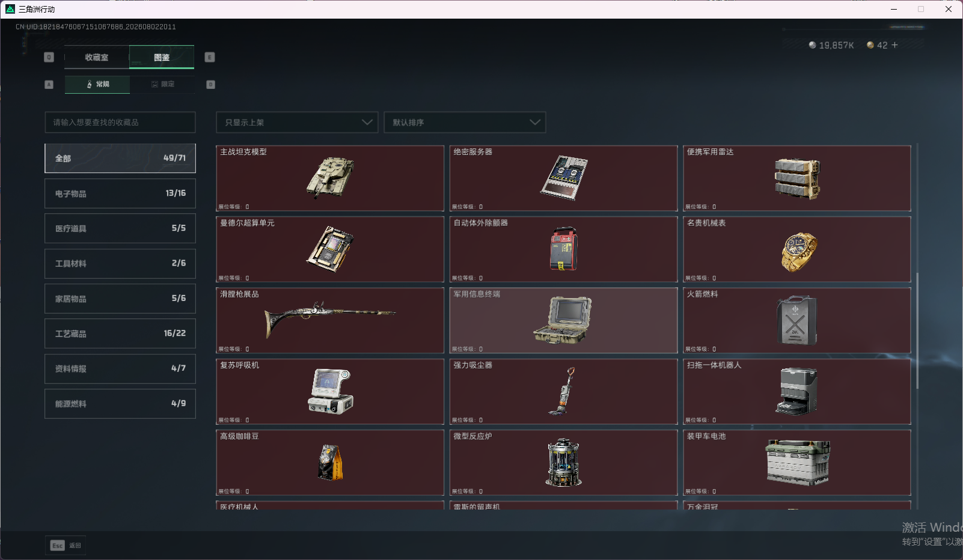Image resolution: width=963 pixels, height=560 pixels.
Task: Open the 绝密服务器 server item icon
Action: 564,177
